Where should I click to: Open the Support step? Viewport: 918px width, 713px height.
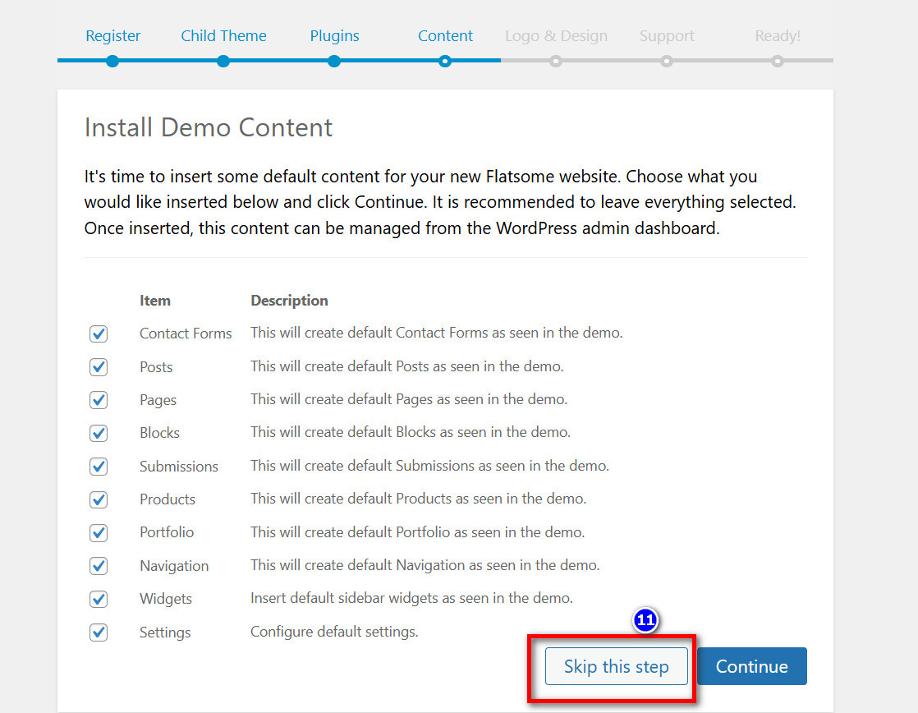(x=667, y=36)
